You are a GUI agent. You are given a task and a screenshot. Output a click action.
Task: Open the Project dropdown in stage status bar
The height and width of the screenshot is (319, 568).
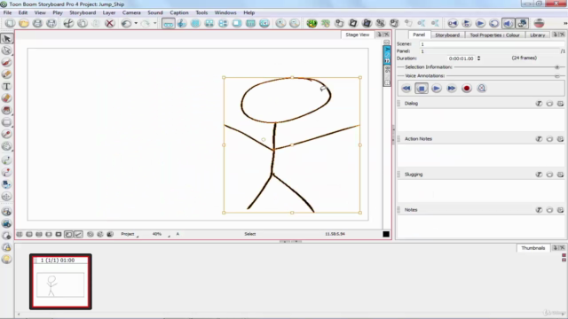point(130,234)
